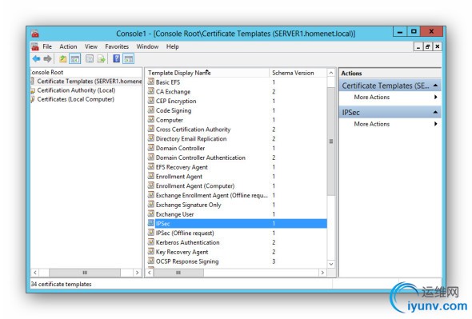Click the Exchange Signature Only template icon
The height and width of the screenshot is (319, 472).
pyautogui.click(x=151, y=205)
